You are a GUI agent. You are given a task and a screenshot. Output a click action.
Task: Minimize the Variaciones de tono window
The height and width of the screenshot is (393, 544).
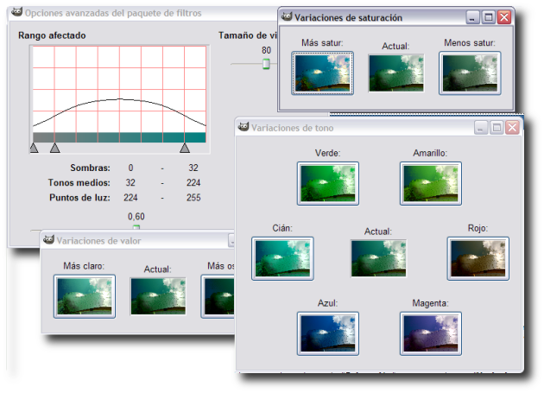pos(480,127)
